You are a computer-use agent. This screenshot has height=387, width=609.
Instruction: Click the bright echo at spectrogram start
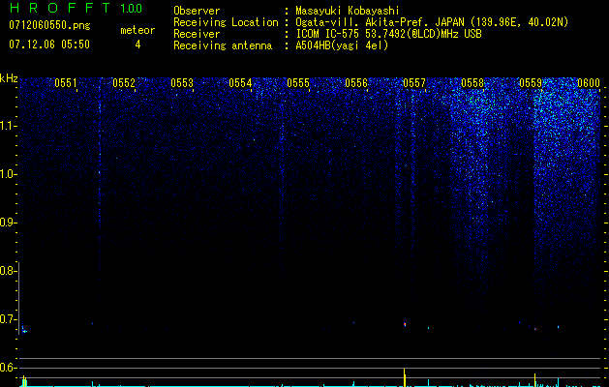pyautogui.click(x=23, y=330)
